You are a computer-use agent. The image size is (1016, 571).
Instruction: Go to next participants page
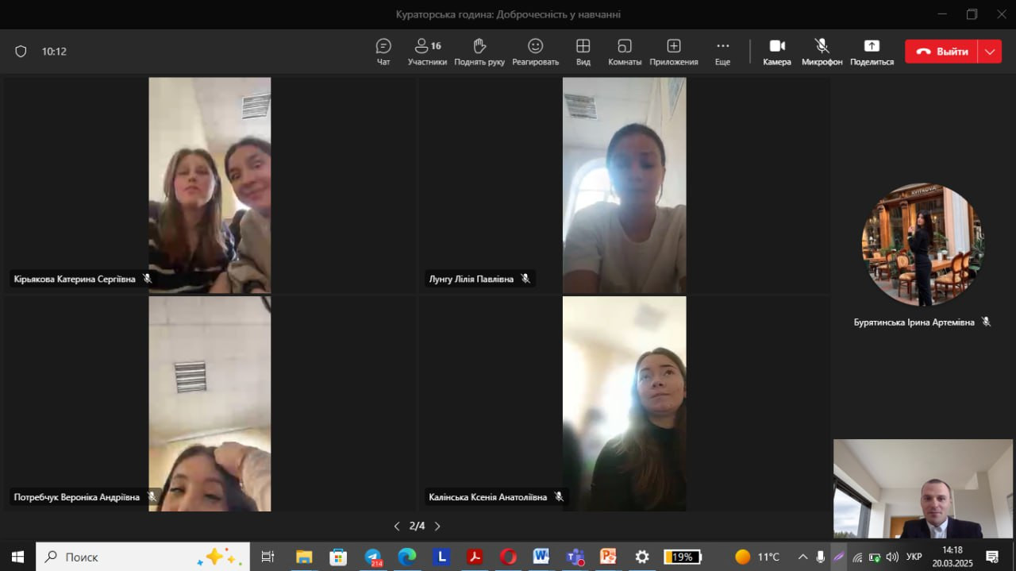point(437,526)
